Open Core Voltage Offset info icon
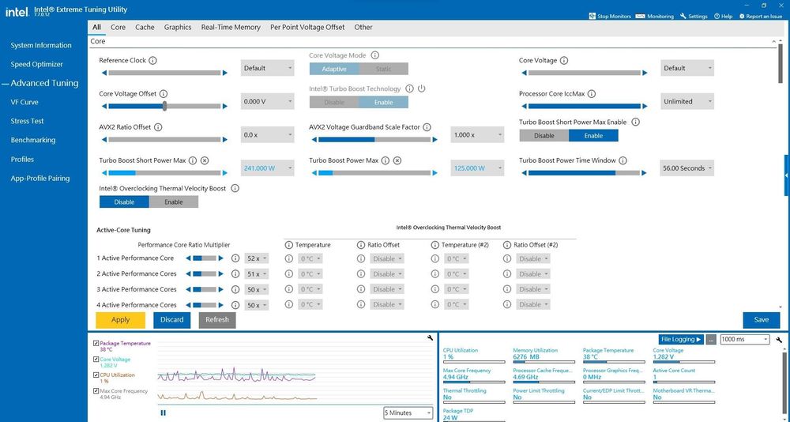 click(164, 94)
